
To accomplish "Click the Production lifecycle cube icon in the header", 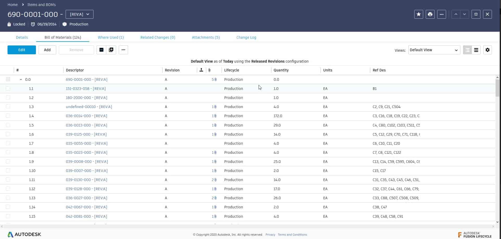I will click(x=65, y=24).
